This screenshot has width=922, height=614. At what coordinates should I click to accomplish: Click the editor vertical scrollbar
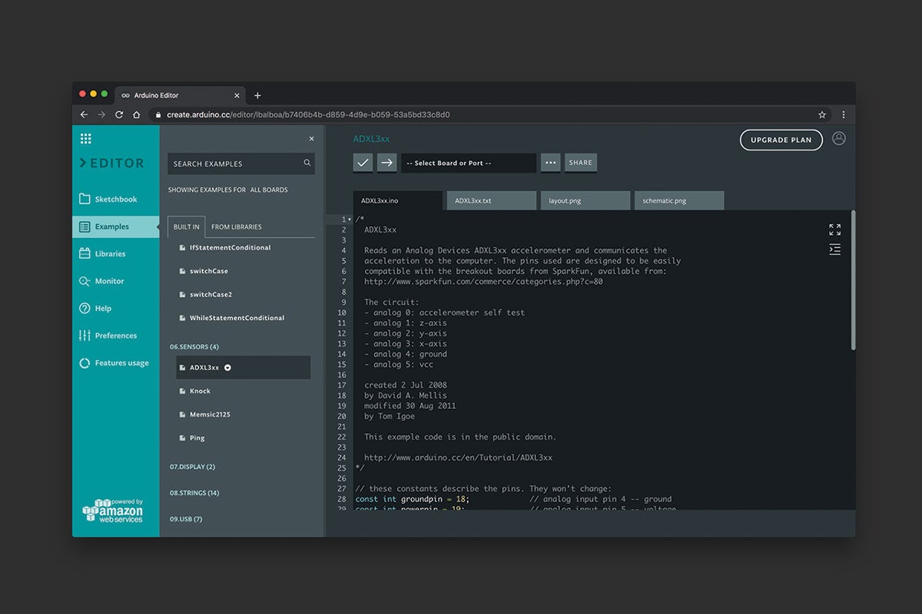coord(853,281)
